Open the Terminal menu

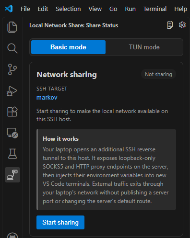tap(155, 9)
